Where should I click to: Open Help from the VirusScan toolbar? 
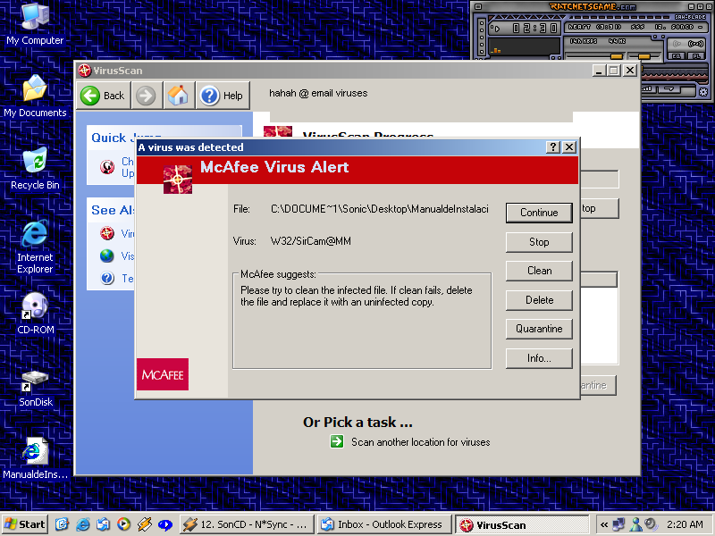(222, 96)
